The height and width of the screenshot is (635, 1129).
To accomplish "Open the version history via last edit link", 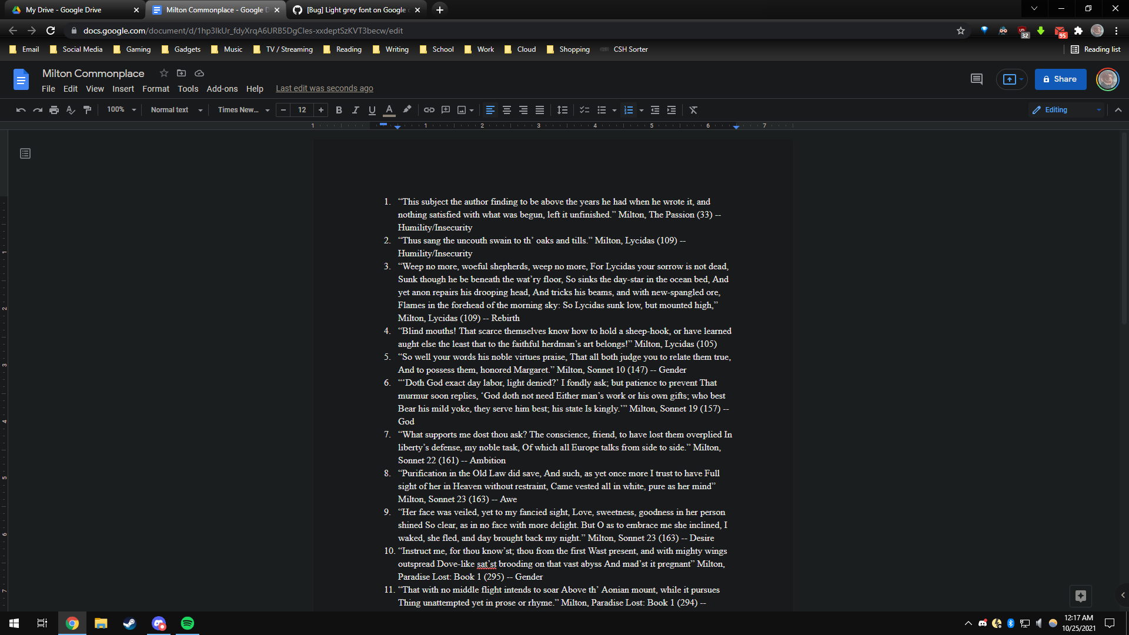I will (324, 88).
